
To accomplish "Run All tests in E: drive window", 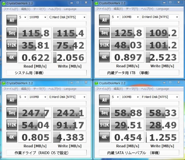I will pos(12,100).
